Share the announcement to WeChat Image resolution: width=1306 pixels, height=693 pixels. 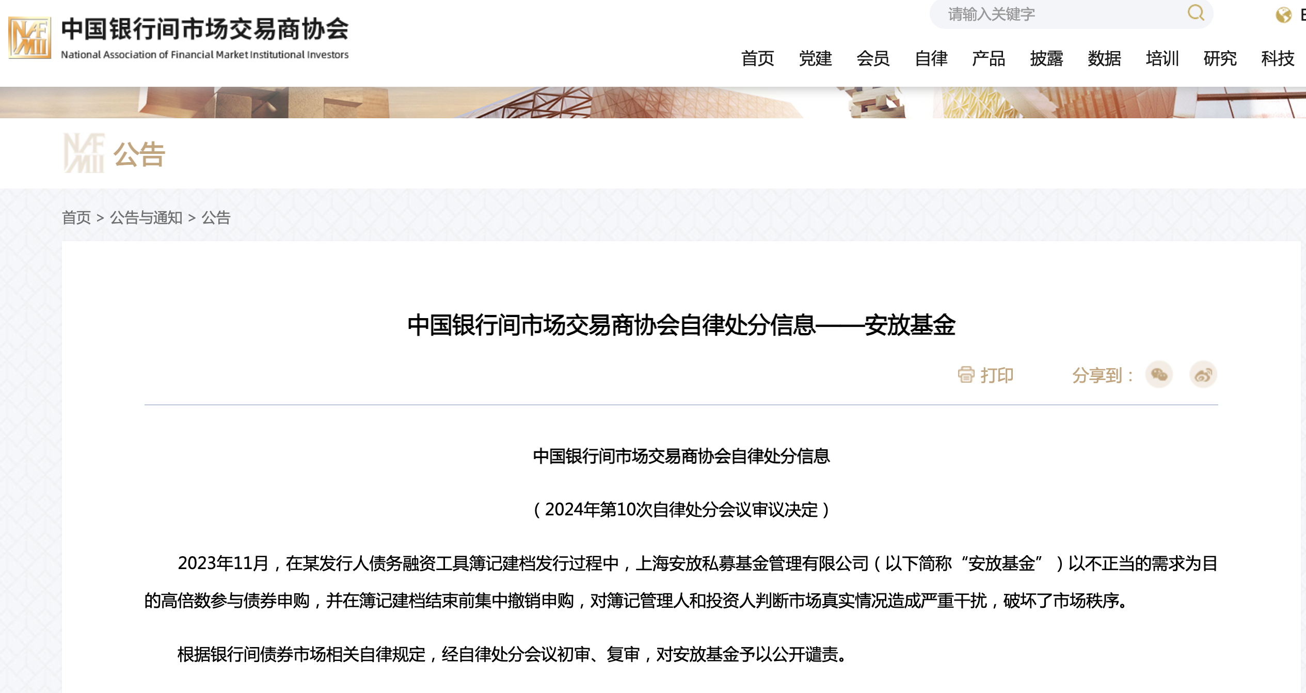click(1159, 374)
